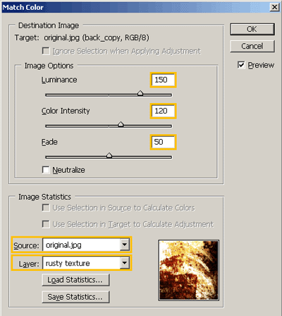Check Ignore Selection when Applying Adjustment
Screen dimensions: 282x316
tap(46, 51)
